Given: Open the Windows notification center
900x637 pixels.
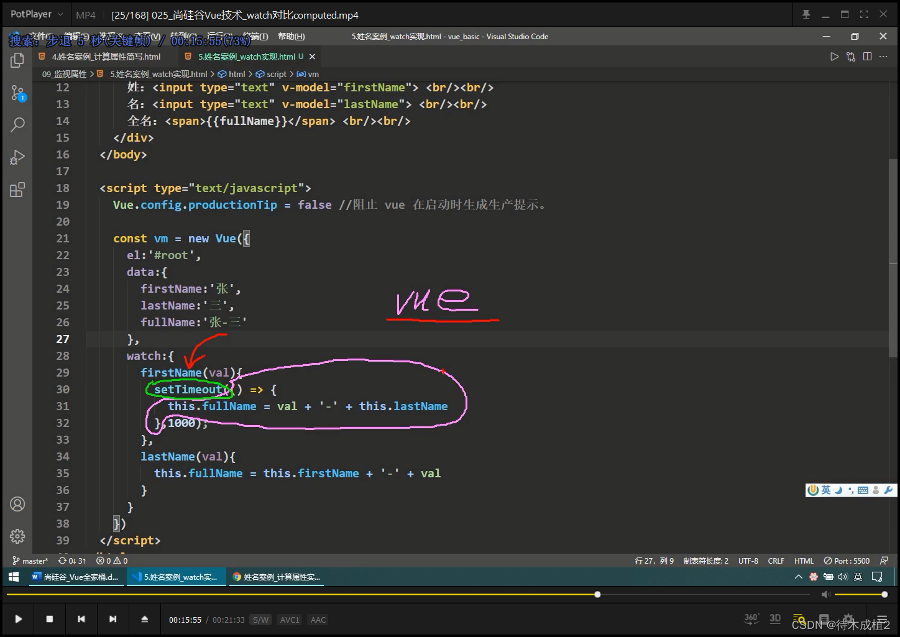Looking at the screenshot, I should [877, 577].
